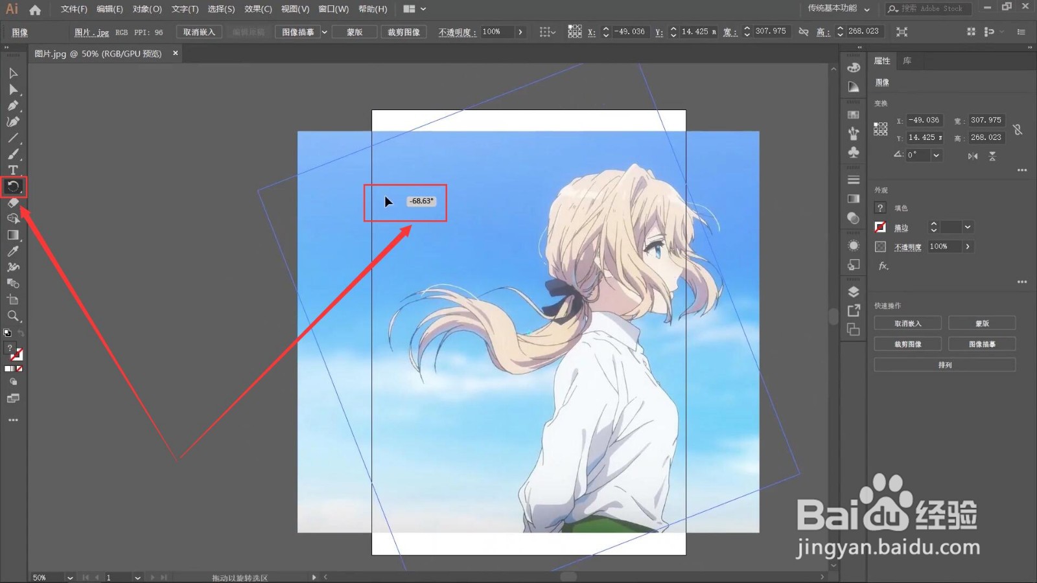Select the Eraser tool

pyautogui.click(x=13, y=203)
